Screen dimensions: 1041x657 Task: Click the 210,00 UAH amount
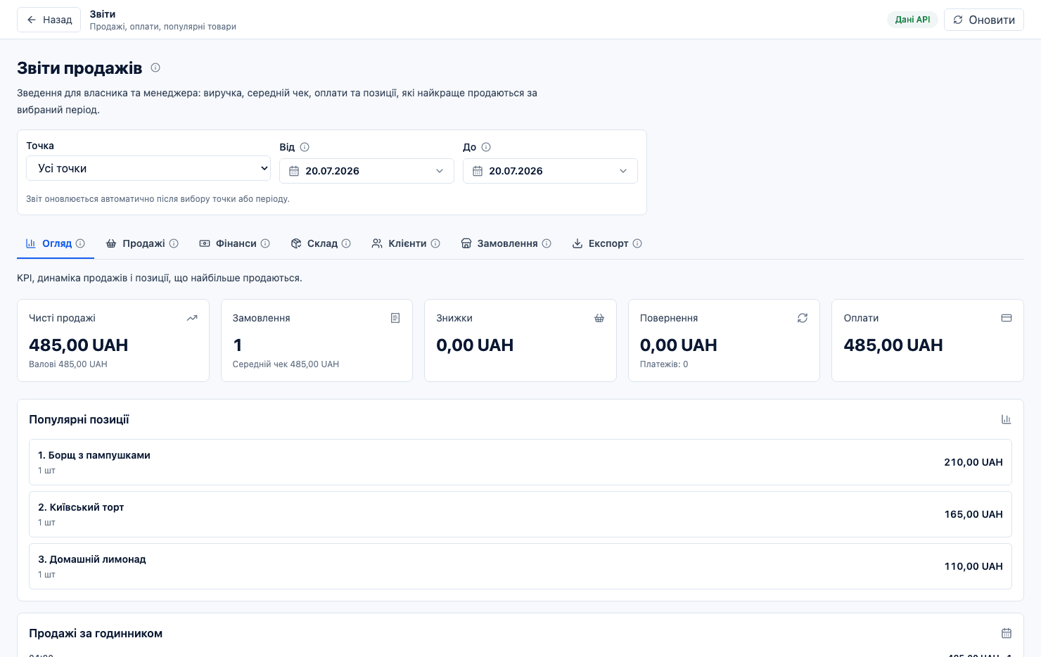[x=973, y=462]
